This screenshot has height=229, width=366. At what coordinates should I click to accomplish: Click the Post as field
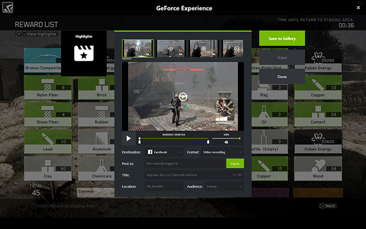185,164
